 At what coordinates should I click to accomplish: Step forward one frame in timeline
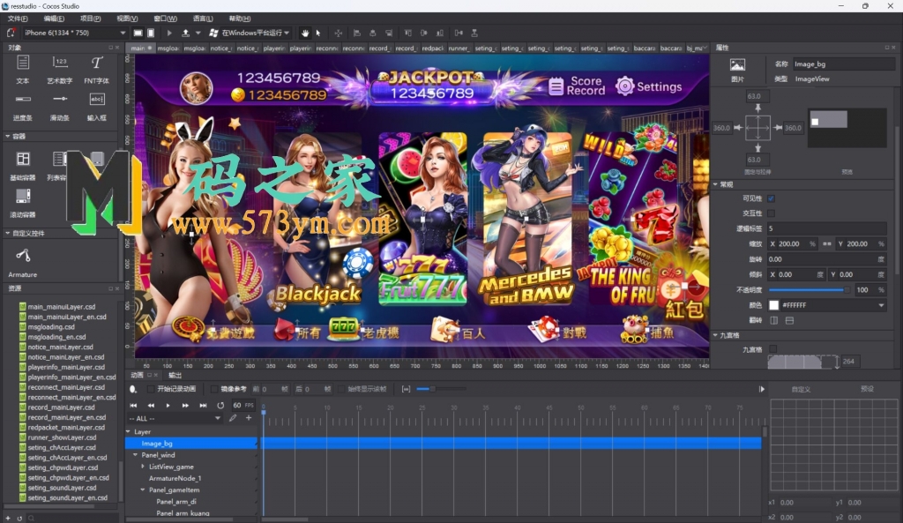[x=185, y=406]
